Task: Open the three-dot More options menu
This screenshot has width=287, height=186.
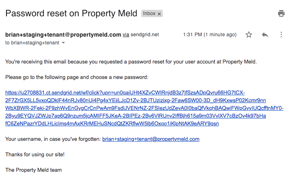Action: pos(281,35)
